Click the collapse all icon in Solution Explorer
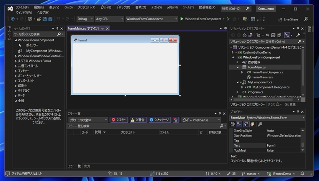319x181 pixels. pyautogui.click(x=273, y=35)
